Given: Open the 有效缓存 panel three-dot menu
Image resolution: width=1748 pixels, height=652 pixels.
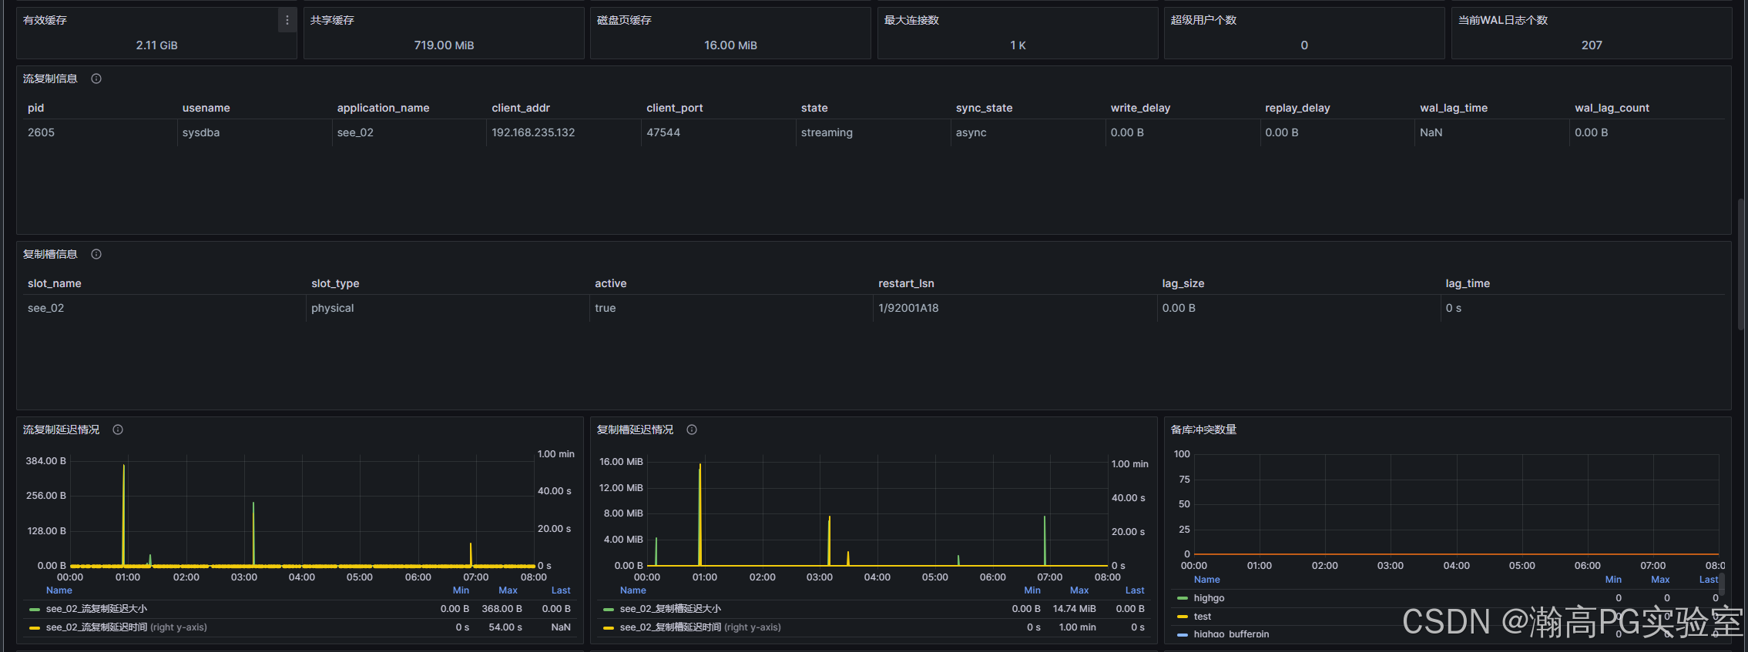Looking at the screenshot, I should click(x=287, y=21).
